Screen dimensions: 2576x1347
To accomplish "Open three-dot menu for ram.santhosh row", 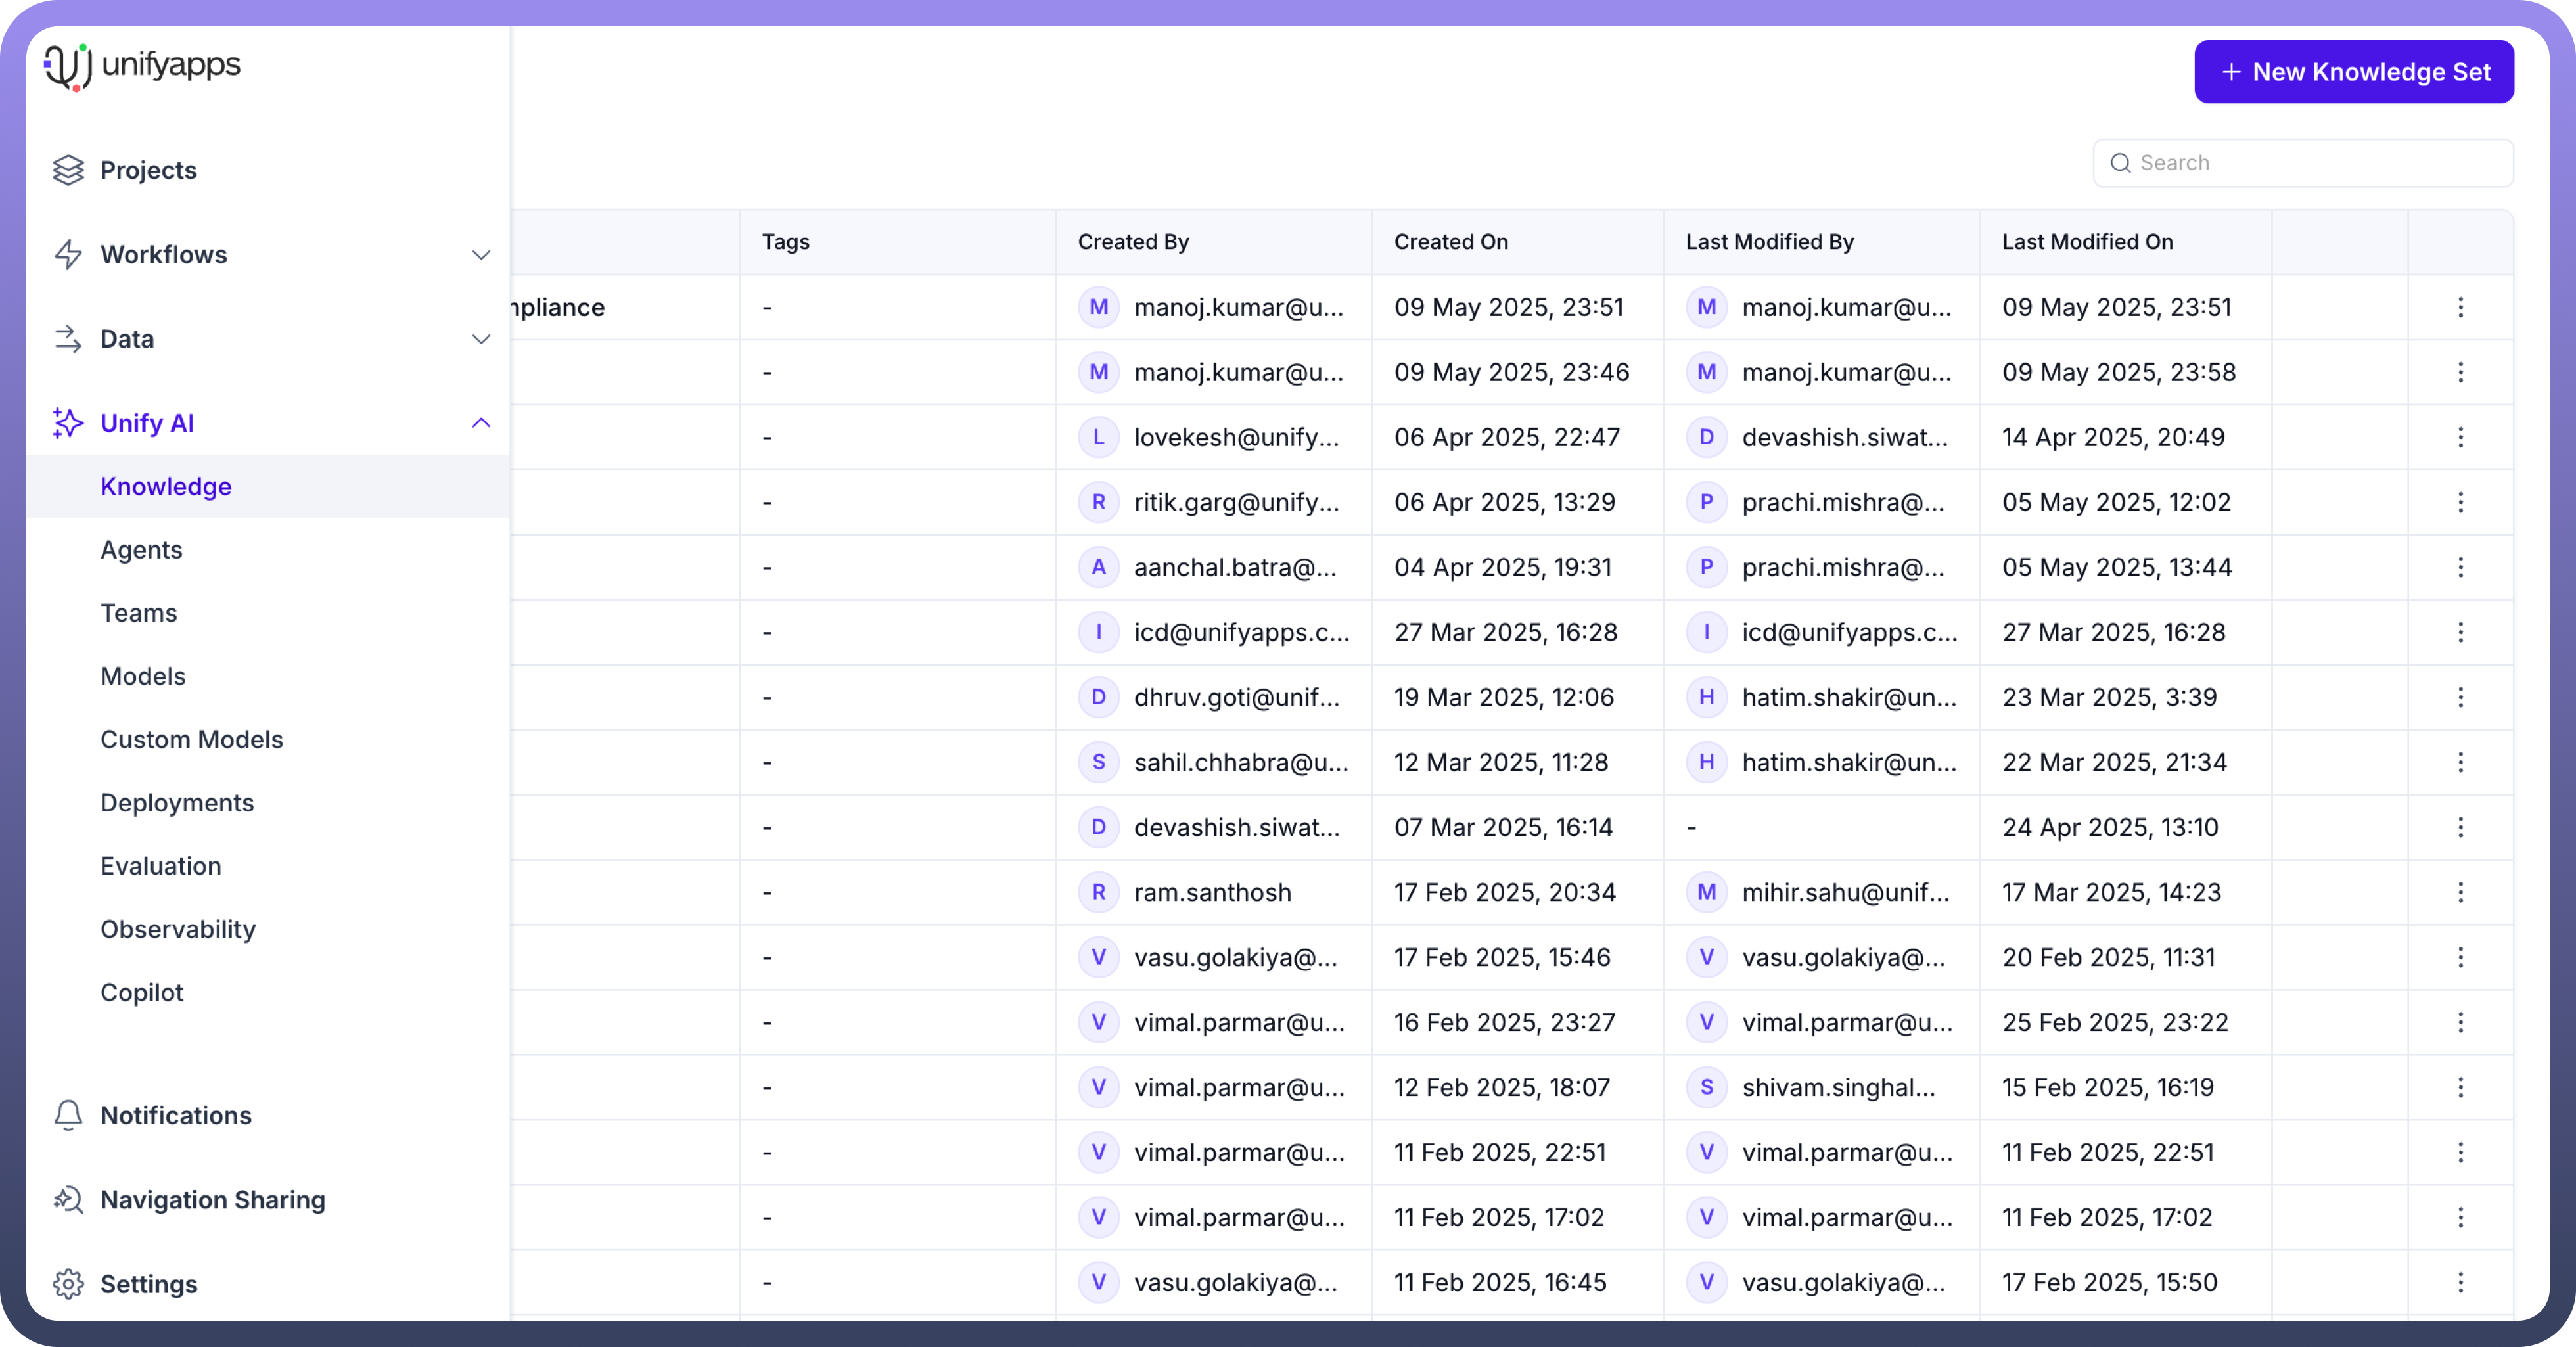I will pos(2460,892).
